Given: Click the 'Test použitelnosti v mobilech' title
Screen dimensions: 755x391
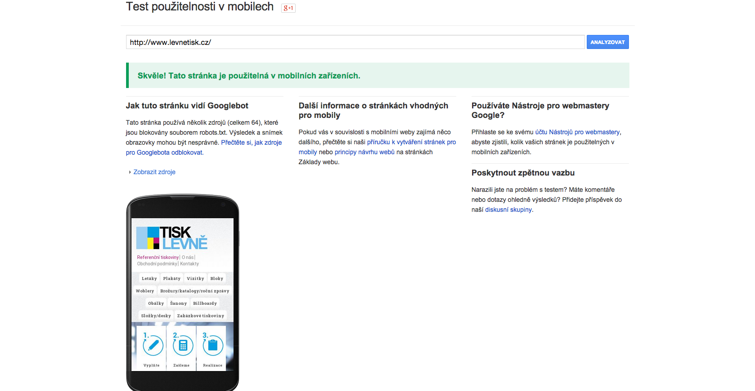Looking at the screenshot, I should click(200, 7).
